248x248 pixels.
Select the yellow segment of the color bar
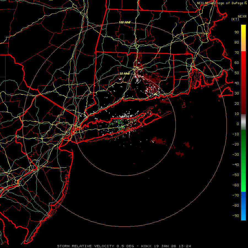click(x=243, y=38)
